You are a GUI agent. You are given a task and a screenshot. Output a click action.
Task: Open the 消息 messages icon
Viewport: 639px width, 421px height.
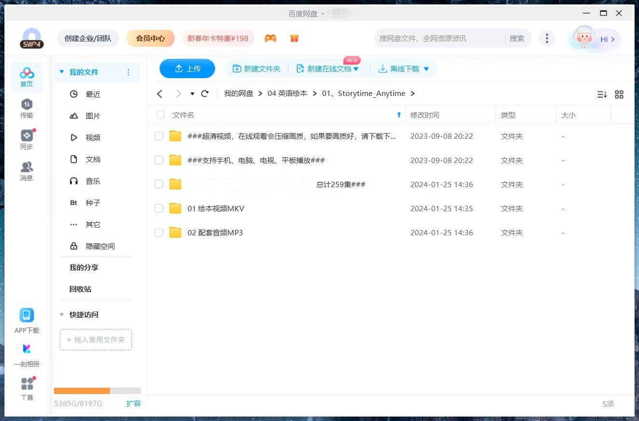(x=27, y=167)
